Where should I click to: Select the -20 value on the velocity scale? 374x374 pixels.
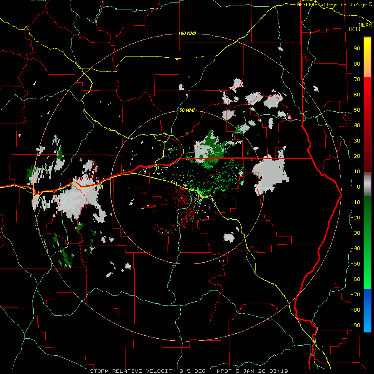(x=355, y=217)
